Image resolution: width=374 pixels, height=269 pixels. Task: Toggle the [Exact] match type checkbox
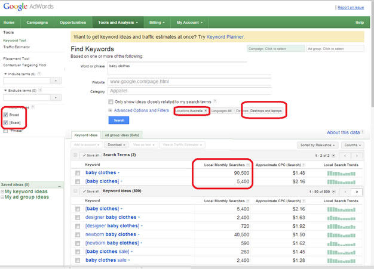tap(5, 123)
